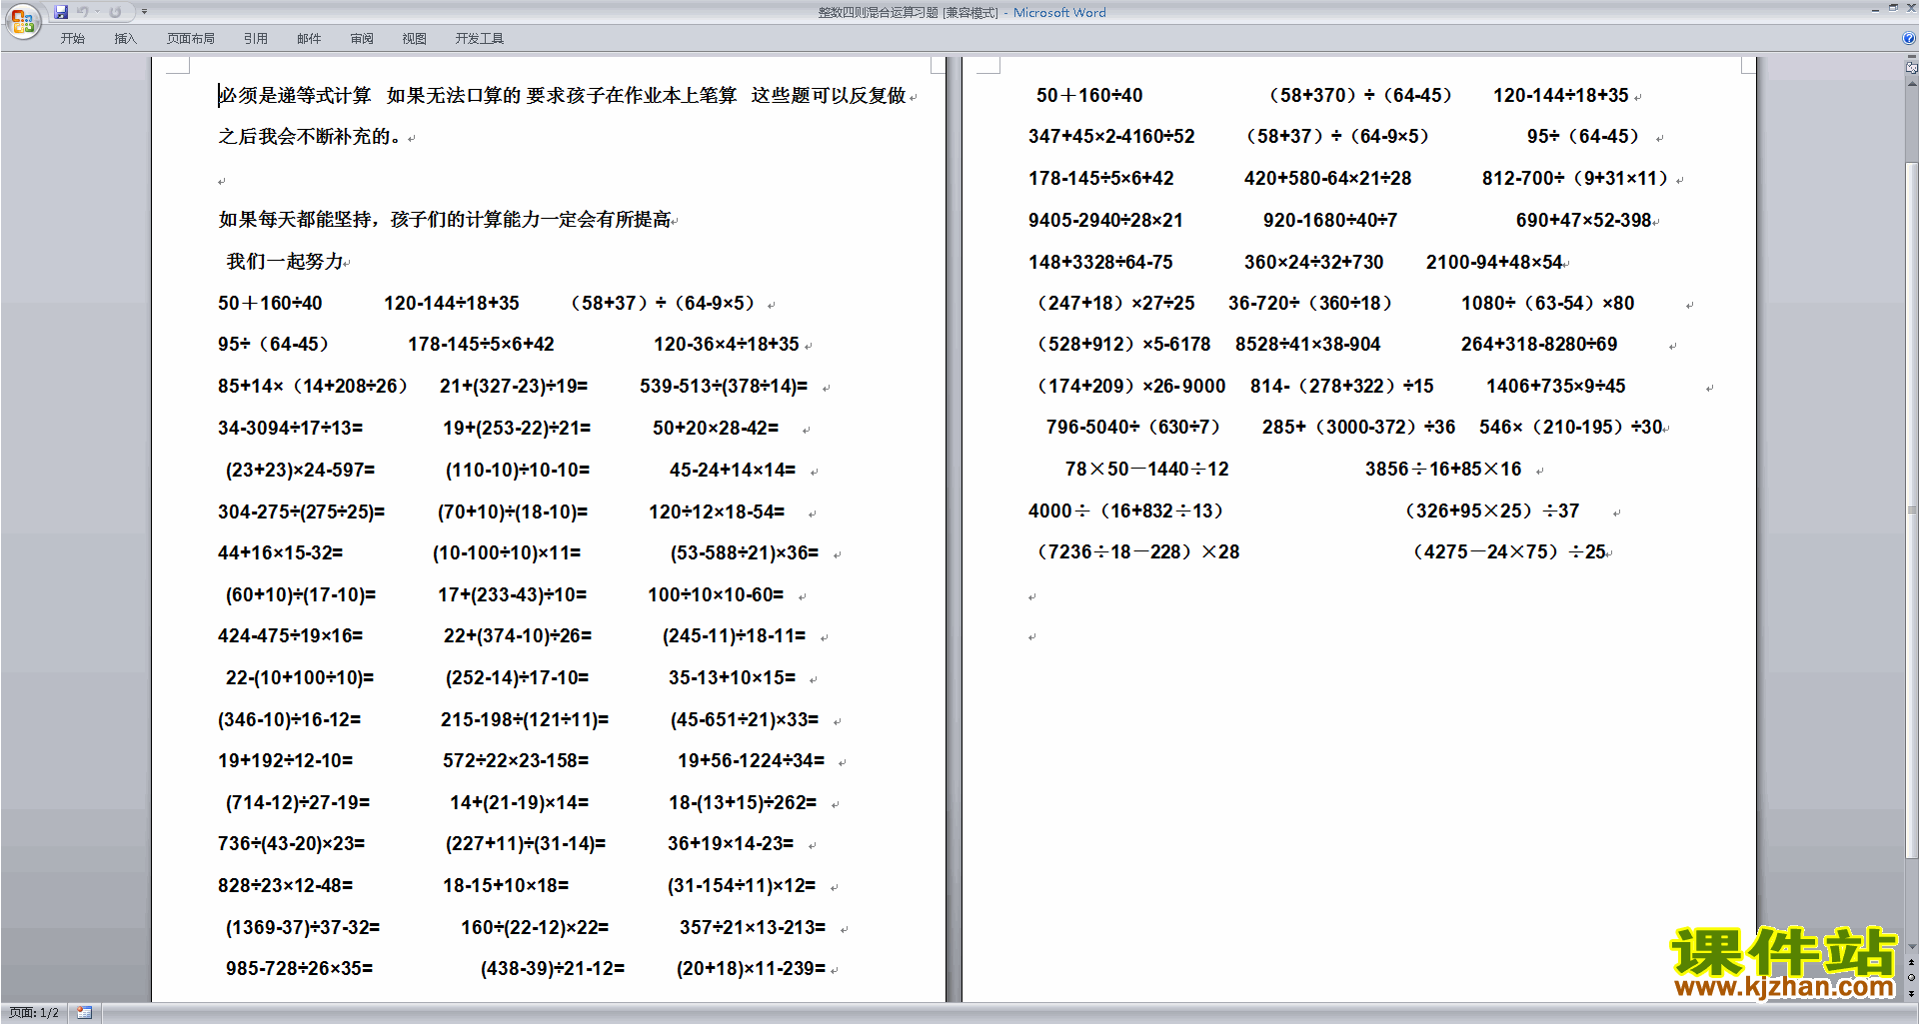The height and width of the screenshot is (1024, 1919).
Task: Click the expression 2100-94+48×54
Action: 1494,262
